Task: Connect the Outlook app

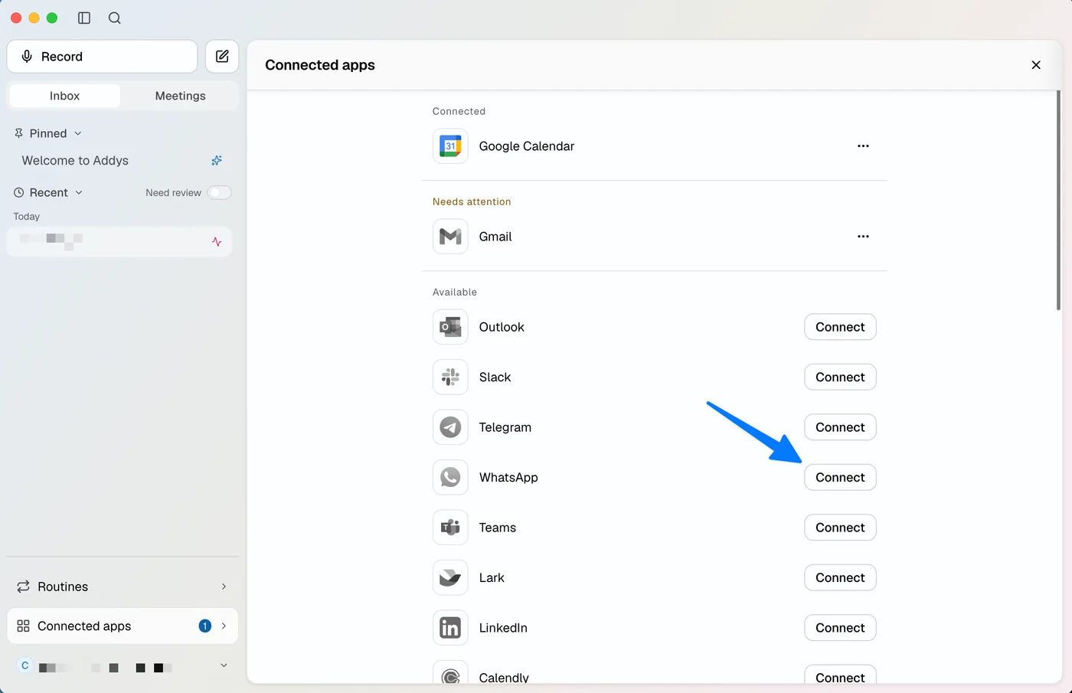Action: pyautogui.click(x=840, y=327)
